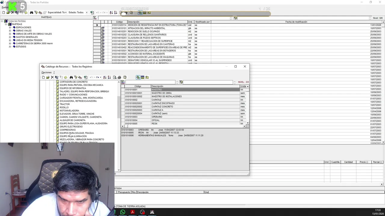Viewport: 385px width, 216px height.
Task: Select TRACTOR in resources tree
Action: (65, 104)
